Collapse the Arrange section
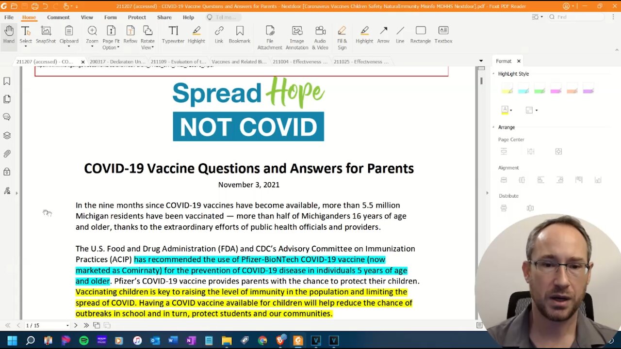 coord(494,127)
